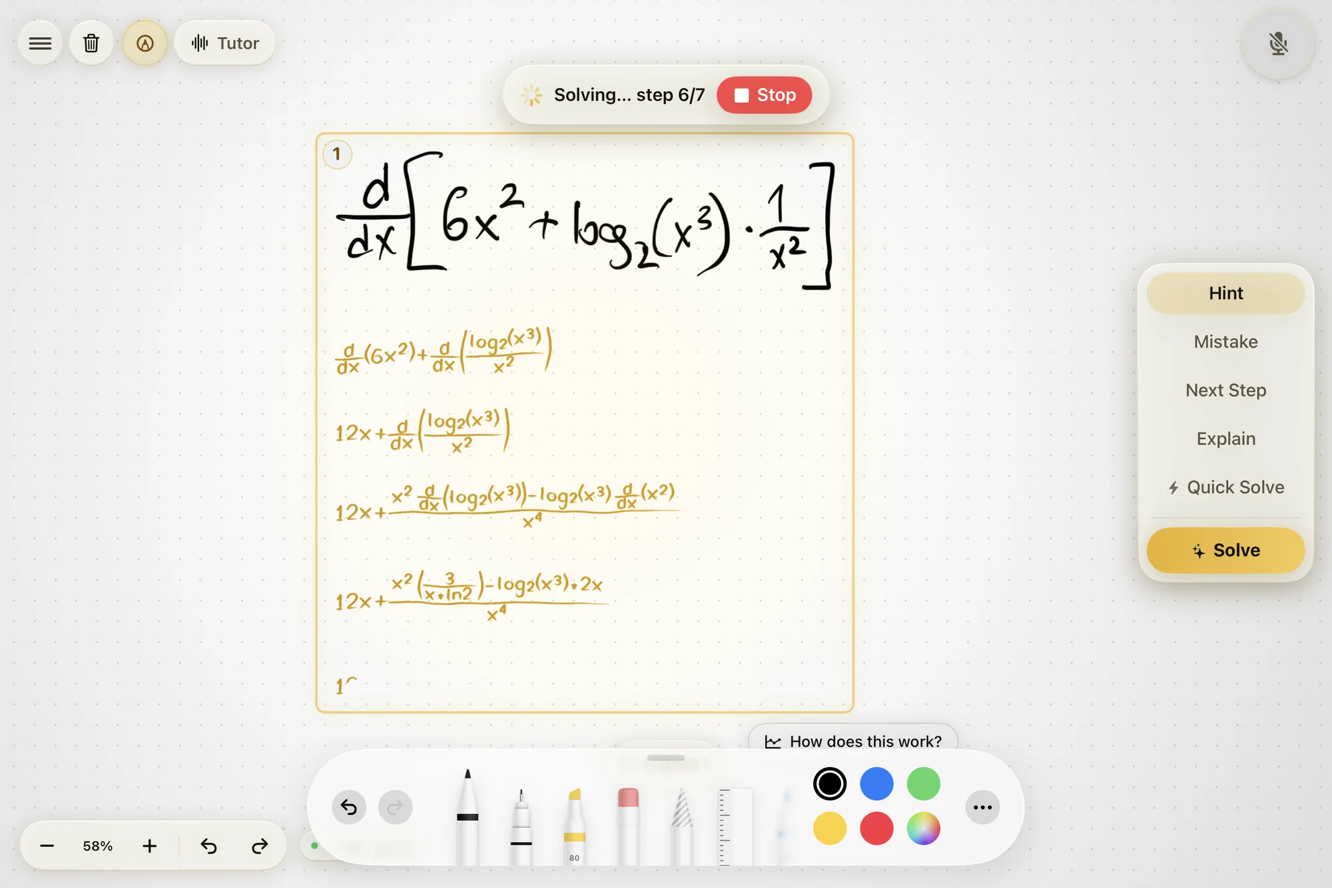
Task: Select the yellow highlighter tool
Action: 574,825
